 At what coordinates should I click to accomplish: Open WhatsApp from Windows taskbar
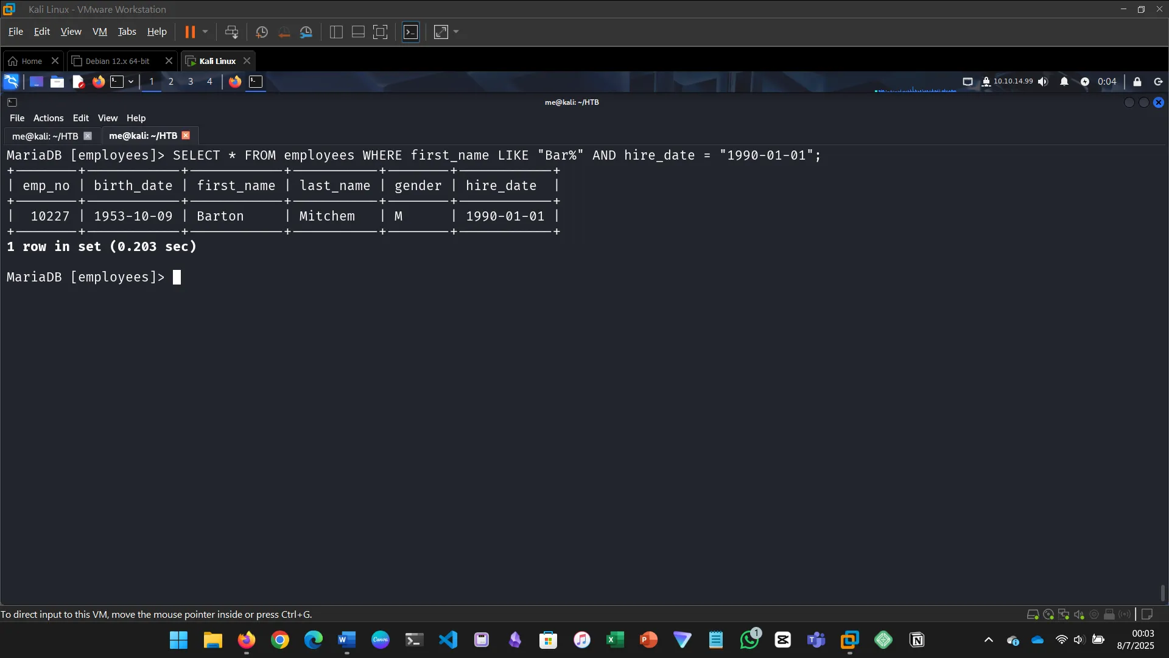click(x=749, y=640)
